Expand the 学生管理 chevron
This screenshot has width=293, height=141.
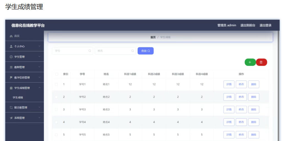click(x=39, y=56)
